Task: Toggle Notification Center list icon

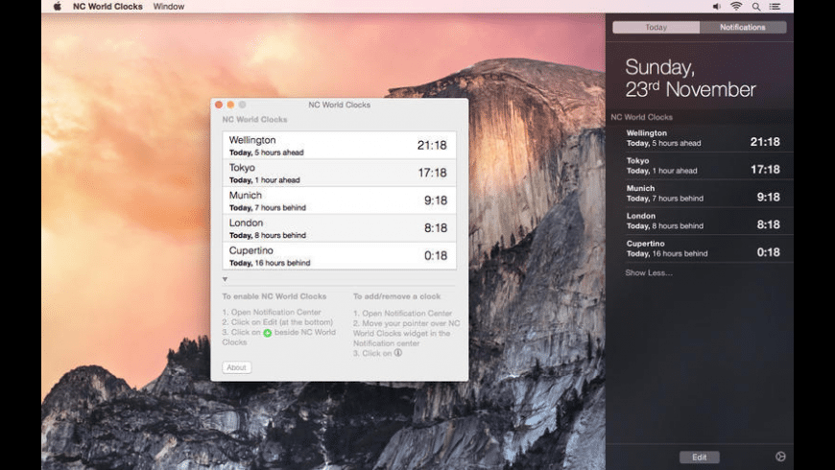Action: click(775, 7)
